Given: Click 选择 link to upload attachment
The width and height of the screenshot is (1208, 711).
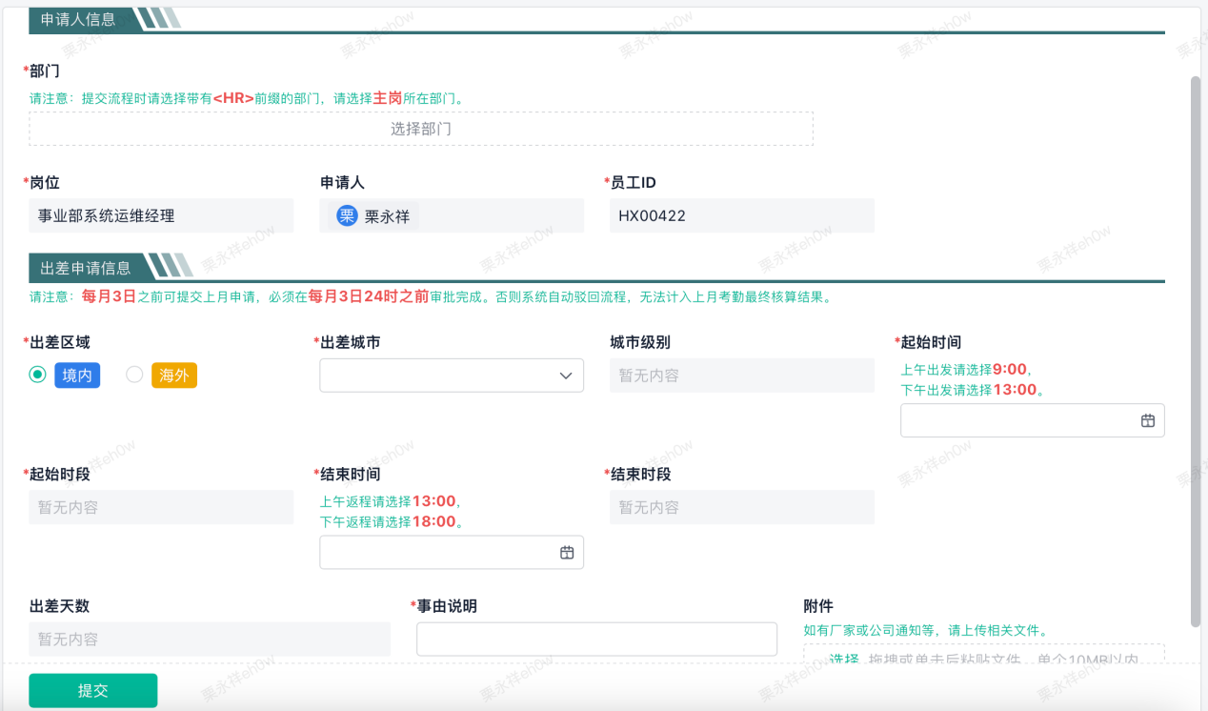Looking at the screenshot, I should 843,660.
